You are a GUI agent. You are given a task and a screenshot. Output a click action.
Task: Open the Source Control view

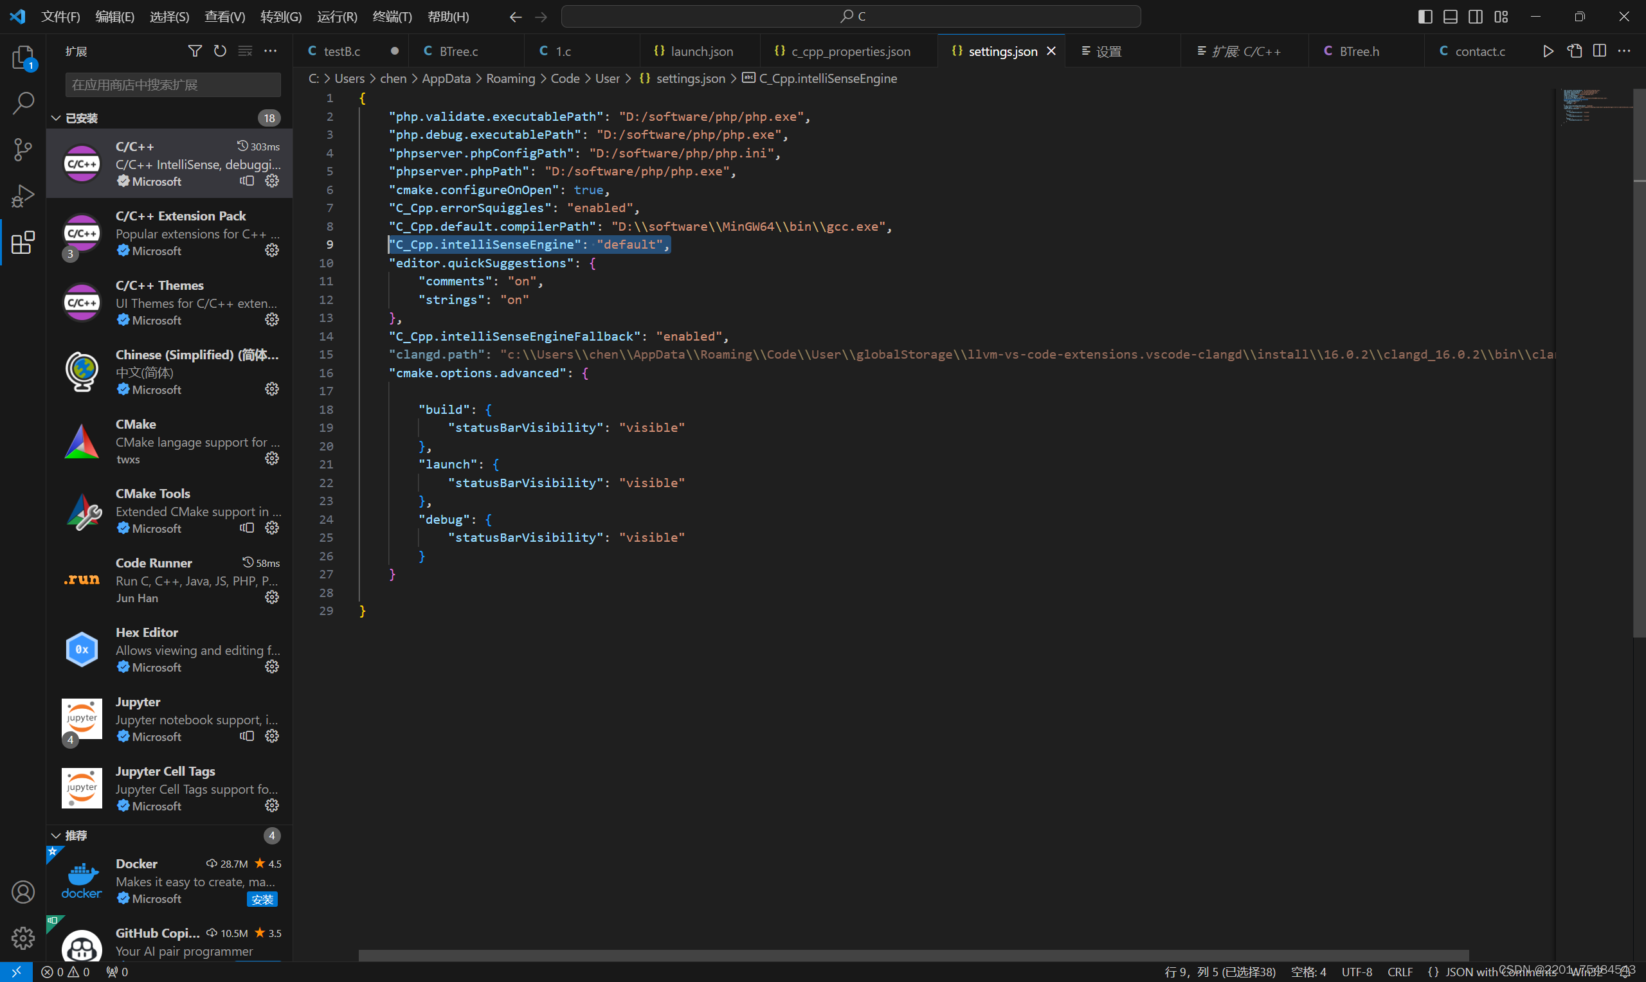(23, 150)
